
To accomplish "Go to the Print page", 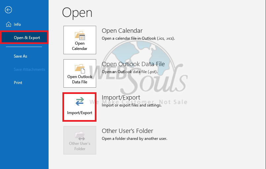I will (x=18, y=83).
